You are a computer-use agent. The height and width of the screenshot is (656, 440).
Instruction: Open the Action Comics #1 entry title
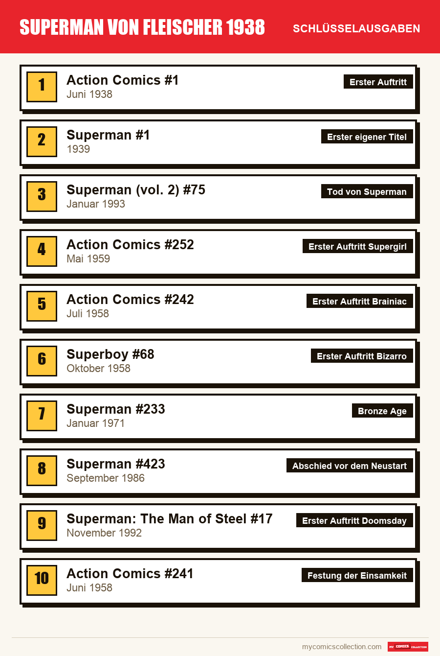123,80
